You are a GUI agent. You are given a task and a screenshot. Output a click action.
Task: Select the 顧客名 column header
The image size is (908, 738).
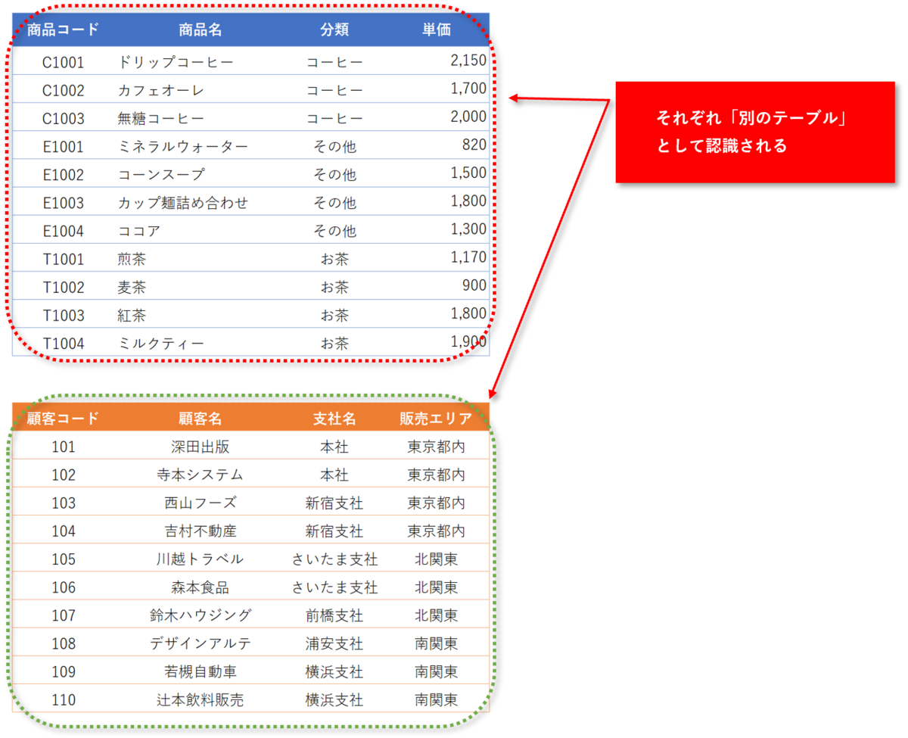click(x=200, y=419)
